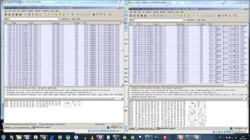Open interface list icon in left Wireshark toolbar

(x=6, y=15)
